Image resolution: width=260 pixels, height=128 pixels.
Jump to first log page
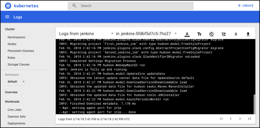click(x=221, y=119)
